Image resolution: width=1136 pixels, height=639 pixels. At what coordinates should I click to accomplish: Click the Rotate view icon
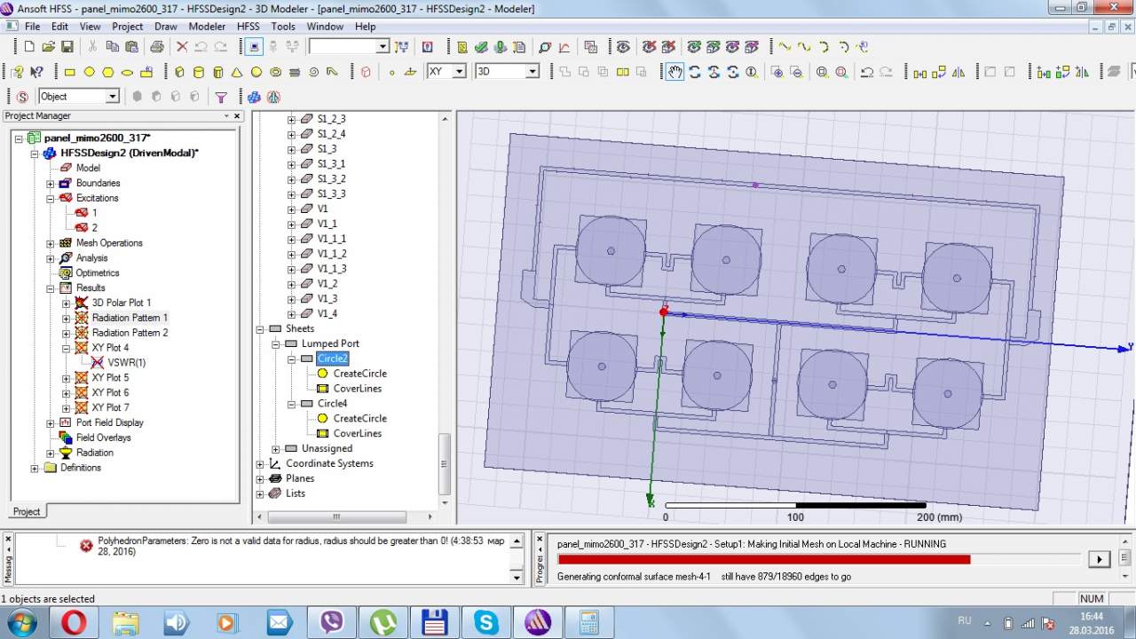695,72
